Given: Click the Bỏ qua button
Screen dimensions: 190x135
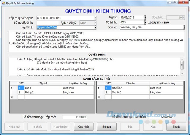Looking at the screenshot, I should pos(107,127).
